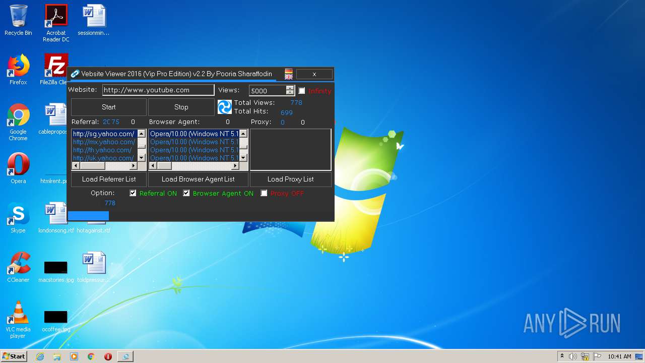Image resolution: width=645 pixels, height=363 pixels.
Task: Click the Start button to begin viewing
Action: coord(109,107)
